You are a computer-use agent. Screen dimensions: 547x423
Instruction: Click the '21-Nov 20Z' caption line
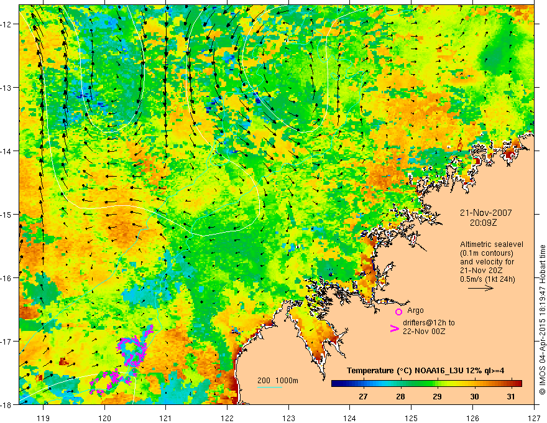coord(482,271)
